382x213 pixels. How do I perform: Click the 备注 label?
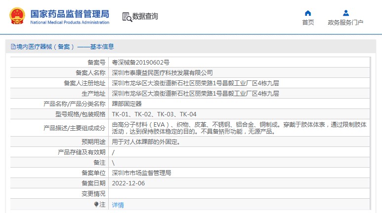click(99, 162)
